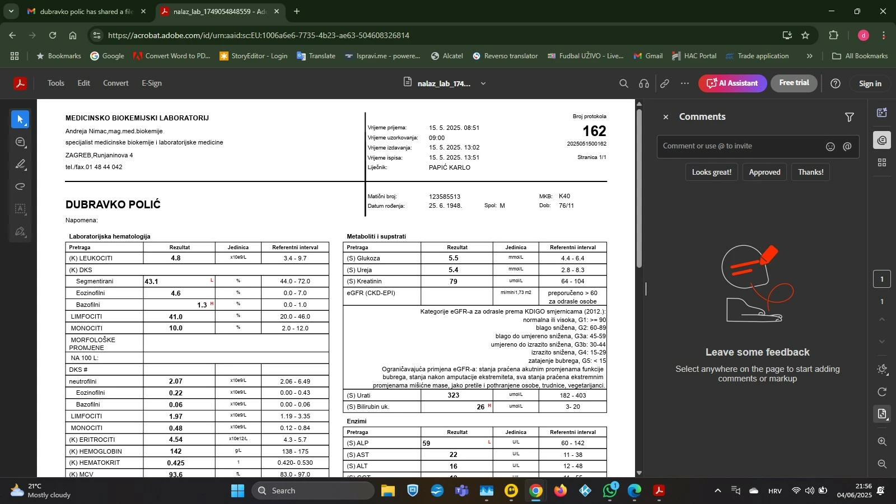Go to the previous page arrow
The width and height of the screenshot is (896, 504).
[x=882, y=320]
